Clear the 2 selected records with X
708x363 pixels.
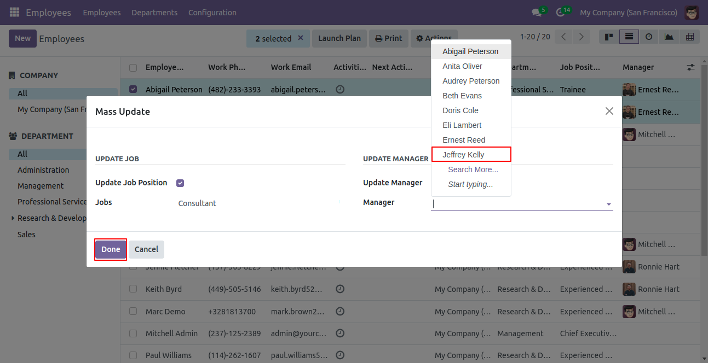click(300, 38)
